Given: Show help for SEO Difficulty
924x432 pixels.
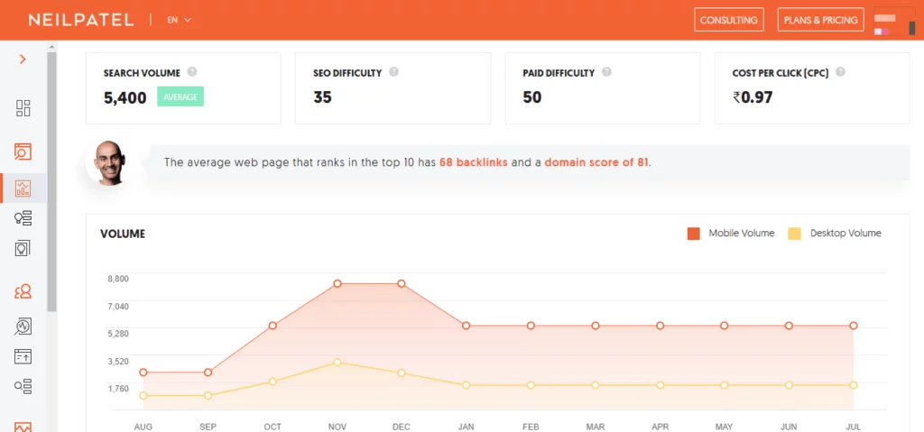Looking at the screenshot, I should (x=393, y=72).
